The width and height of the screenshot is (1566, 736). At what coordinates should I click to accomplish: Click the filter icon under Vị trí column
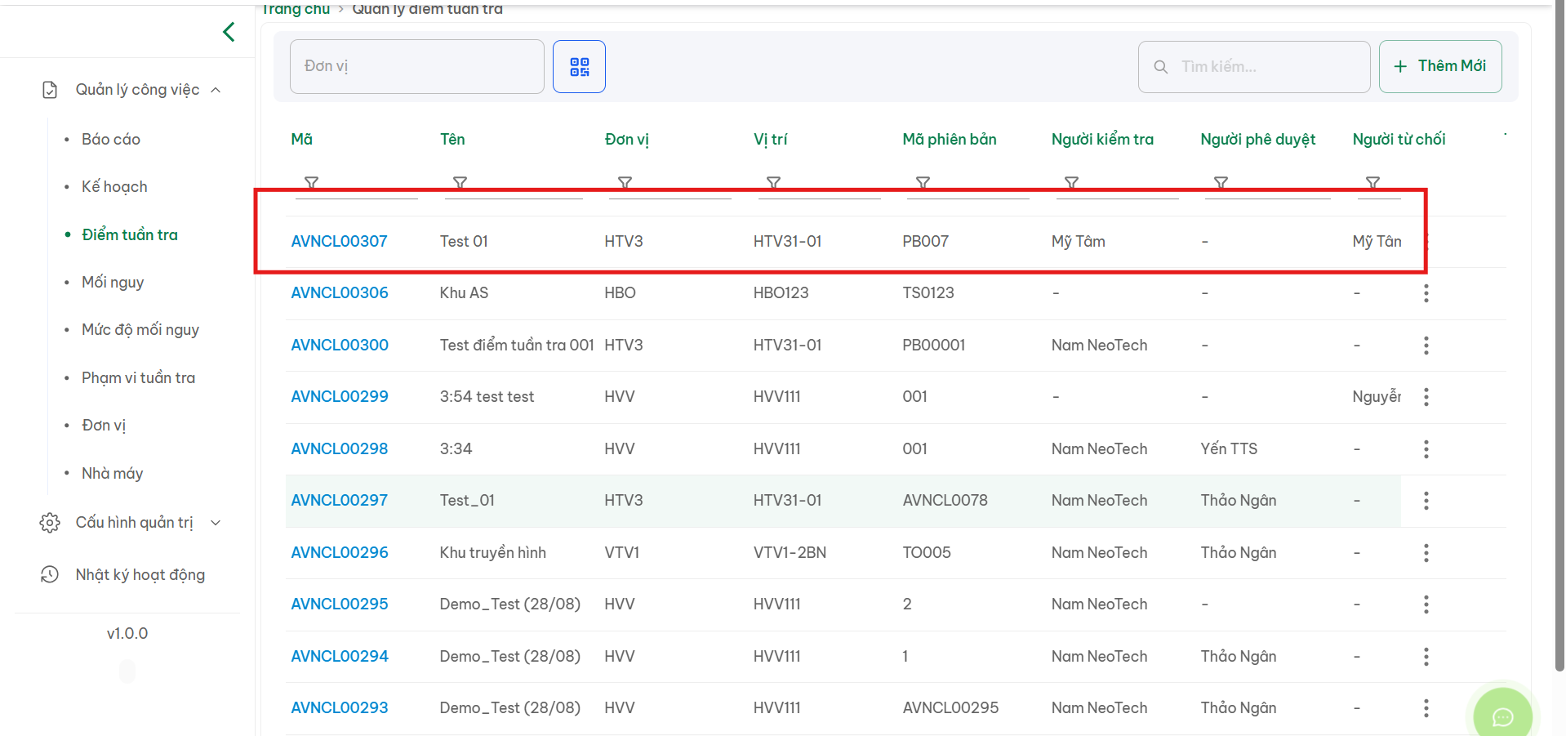[773, 182]
